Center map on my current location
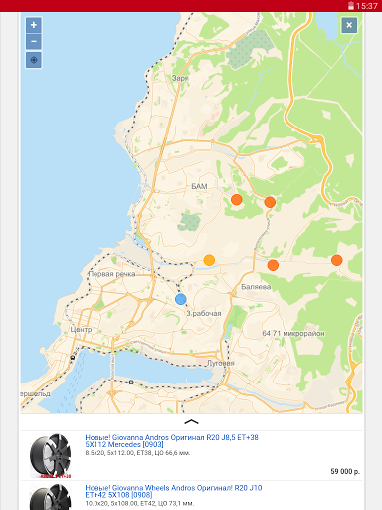The width and height of the screenshot is (382, 510). 34,60
